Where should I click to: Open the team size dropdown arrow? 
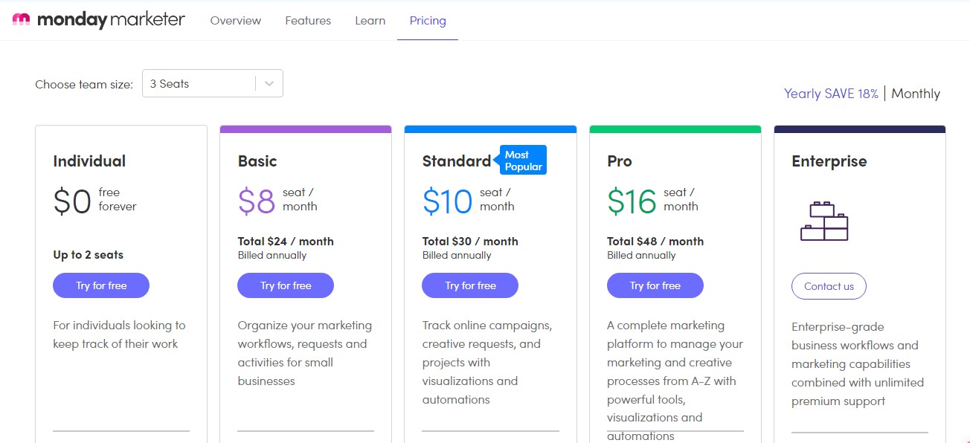coord(269,84)
